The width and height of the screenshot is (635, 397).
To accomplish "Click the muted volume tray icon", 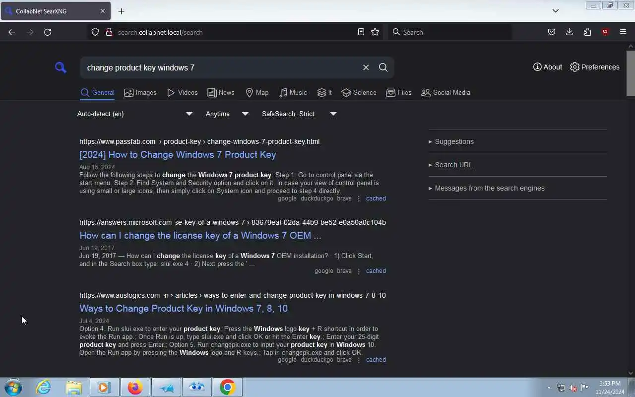I will pyautogui.click(x=573, y=388).
